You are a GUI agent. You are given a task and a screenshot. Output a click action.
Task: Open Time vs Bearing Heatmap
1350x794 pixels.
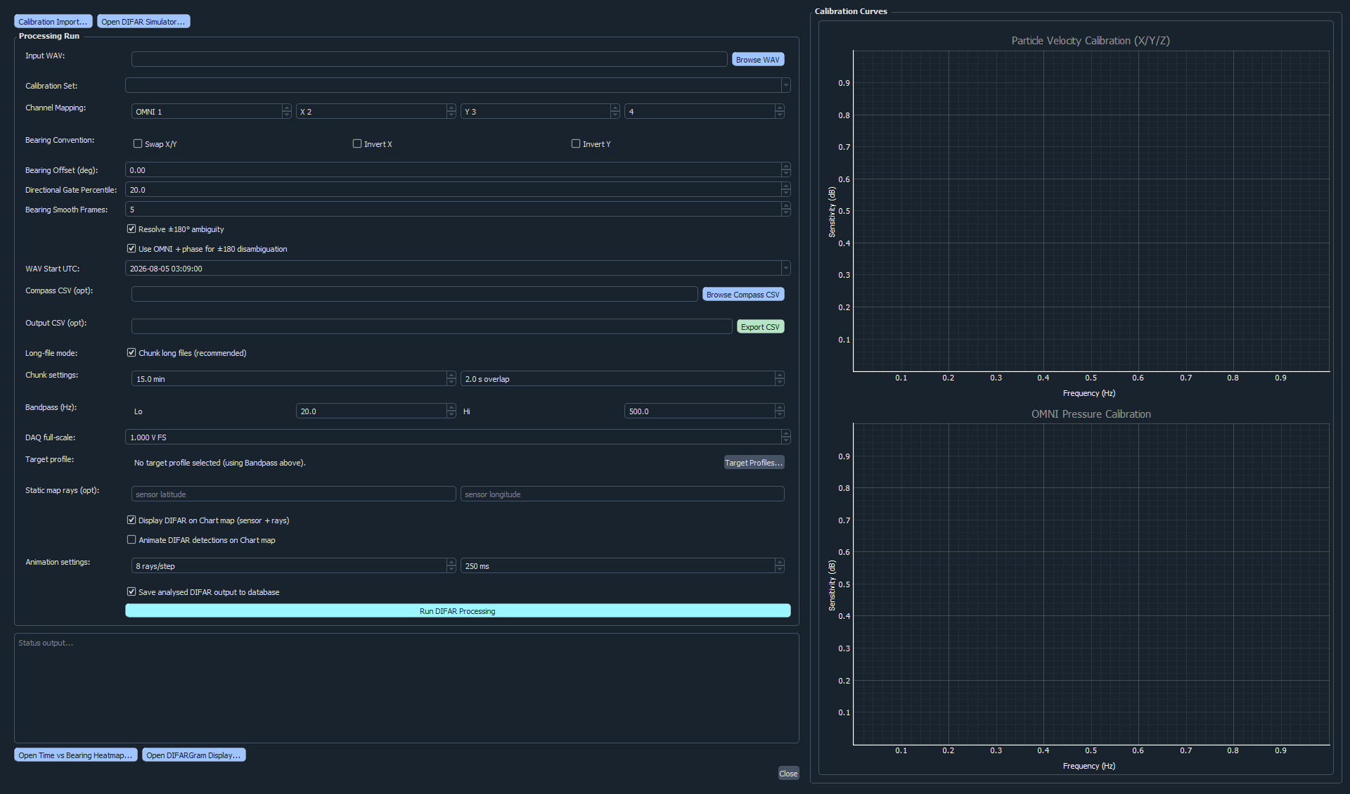(x=75, y=755)
